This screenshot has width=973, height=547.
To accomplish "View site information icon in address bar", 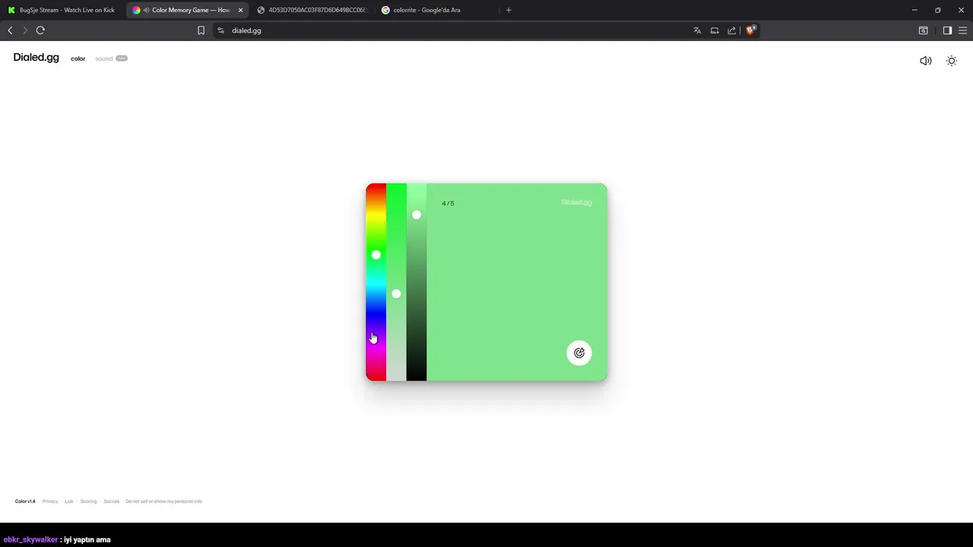I will pos(220,30).
